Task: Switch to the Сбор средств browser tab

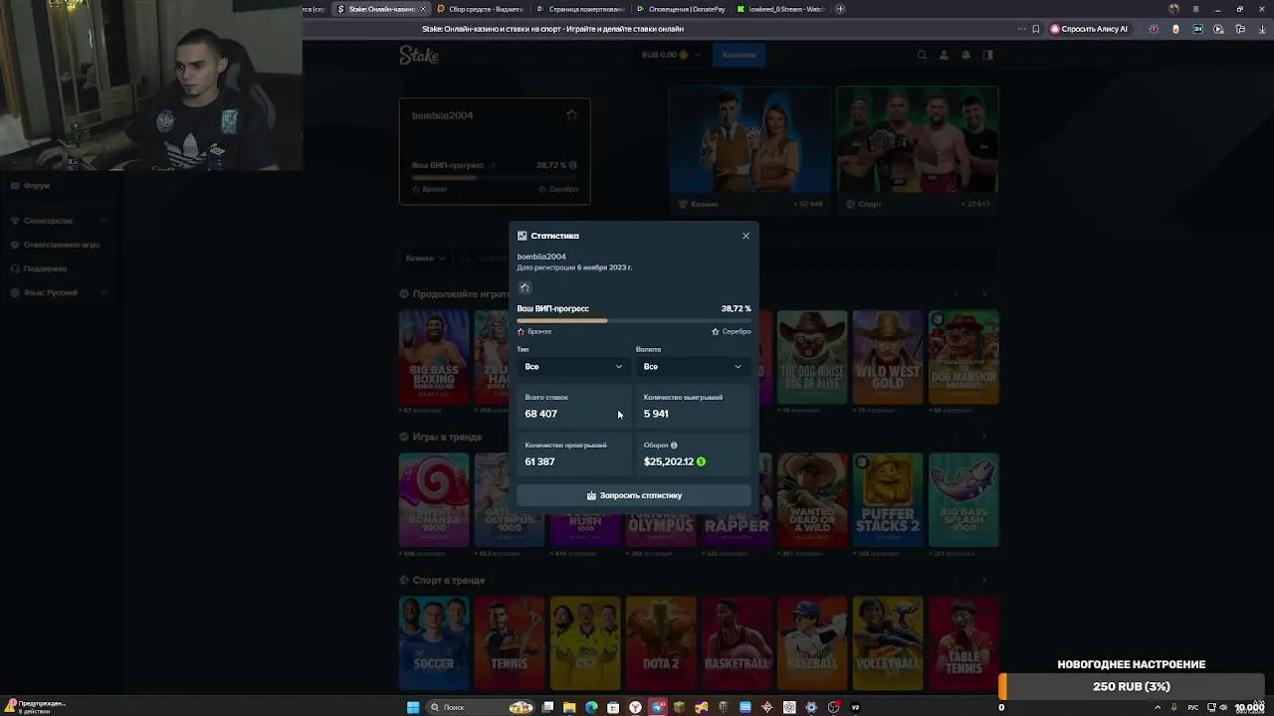Action: click(480, 9)
